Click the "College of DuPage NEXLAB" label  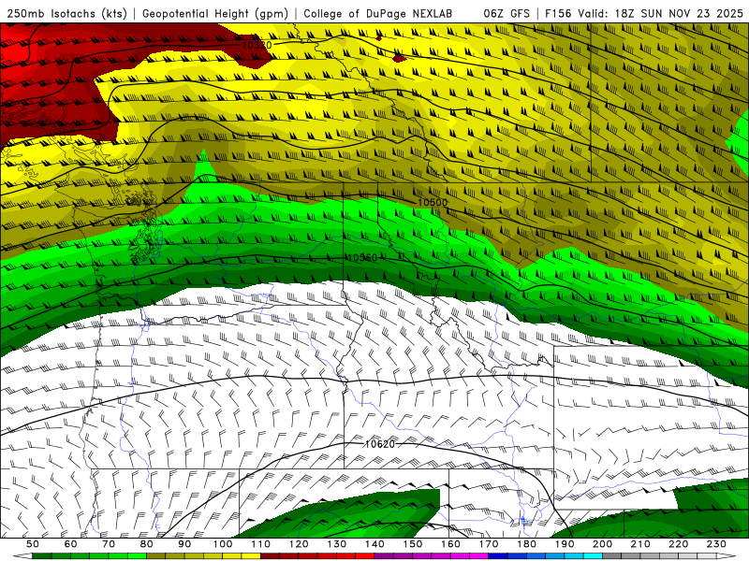coord(378,14)
